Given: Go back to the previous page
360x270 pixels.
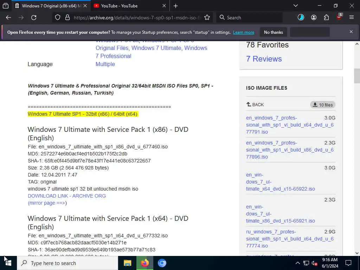Looking at the screenshot, I should [8, 18].
